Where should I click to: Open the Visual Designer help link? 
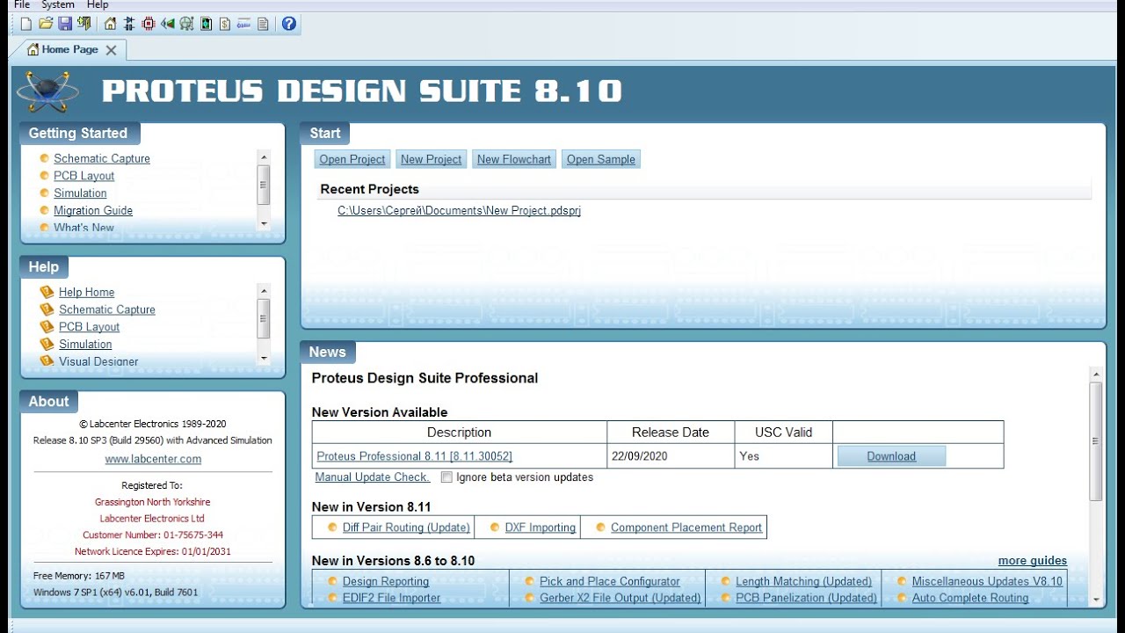[x=98, y=361]
